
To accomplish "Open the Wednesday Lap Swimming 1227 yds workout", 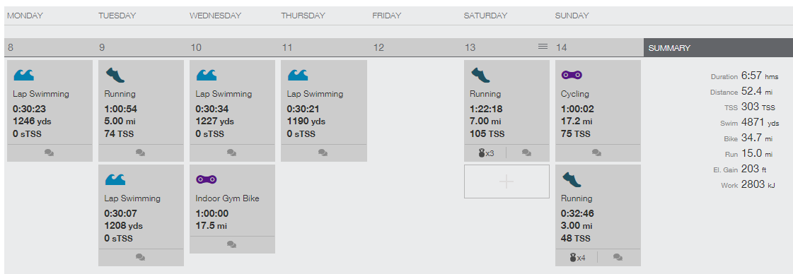I will click(232, 110).
